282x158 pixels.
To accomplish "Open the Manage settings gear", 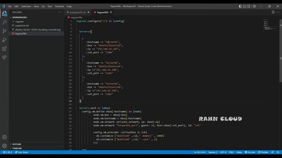I will (4, 146).
